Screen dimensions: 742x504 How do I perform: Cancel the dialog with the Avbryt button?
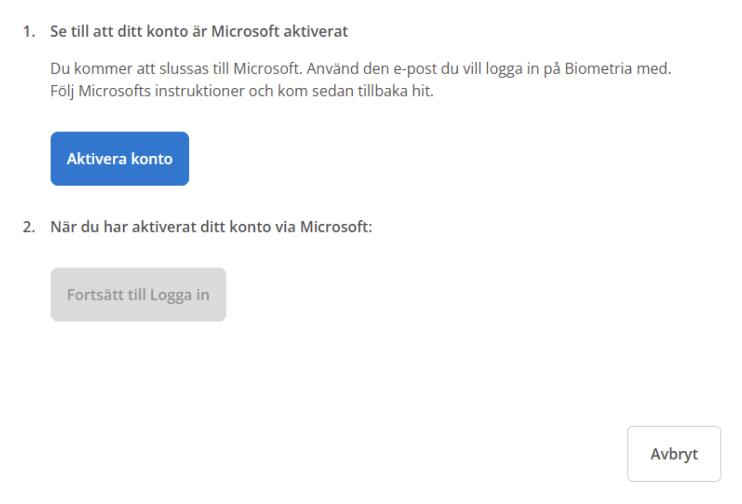coord(674,454)
